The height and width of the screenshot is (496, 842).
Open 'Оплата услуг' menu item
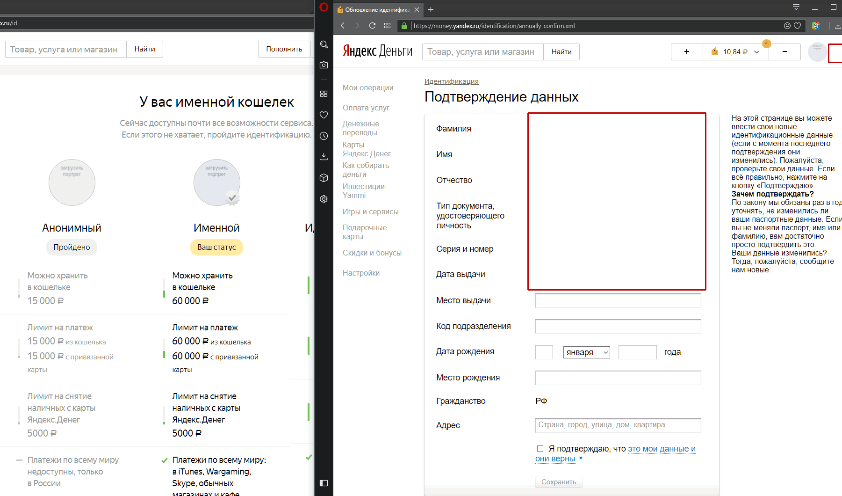pos(366,108)
